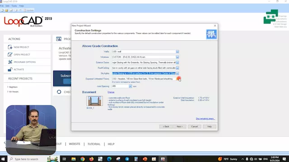Click the Exposed Unheated Floors field
This screenshot has width=289, height=162.
click(x=144, y=79)
